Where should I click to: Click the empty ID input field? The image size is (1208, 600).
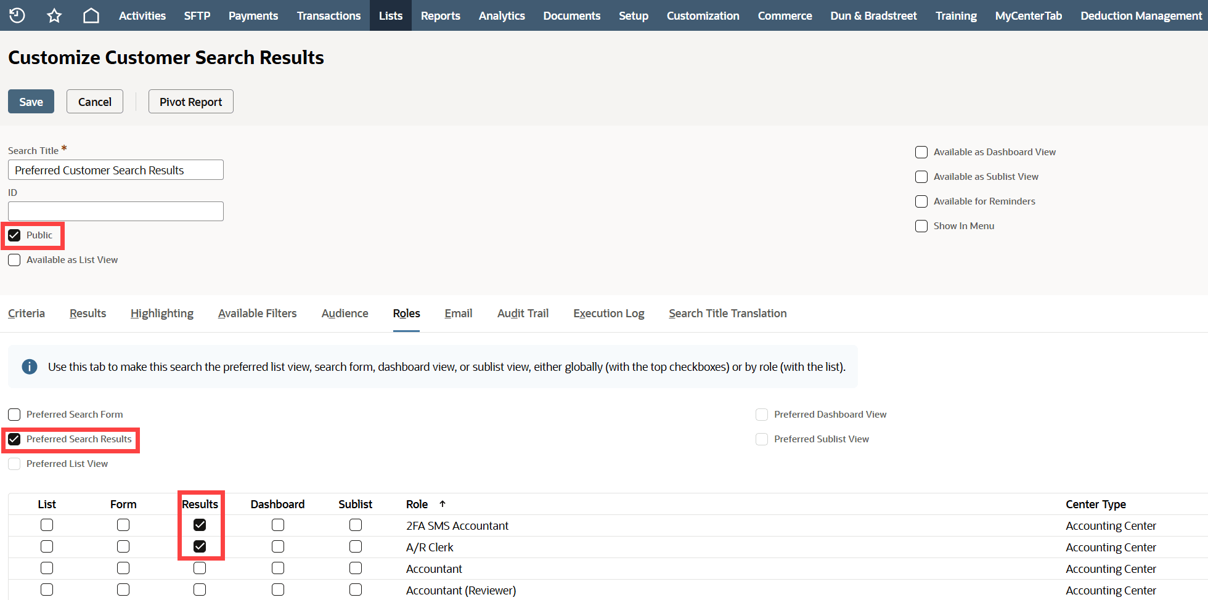[x=116, y=211]
